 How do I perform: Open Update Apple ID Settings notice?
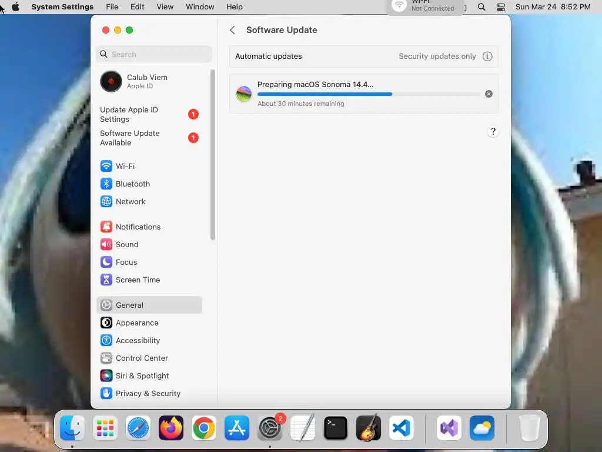(x=149, y=115)
